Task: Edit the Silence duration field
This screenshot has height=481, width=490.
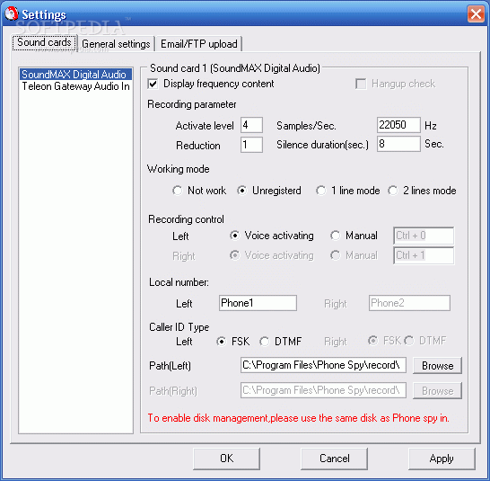Action: pyautogui.click(x=398, y=144)
